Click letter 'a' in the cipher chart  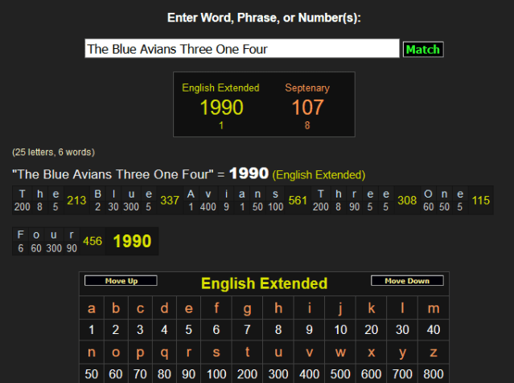tap(92, 308)
